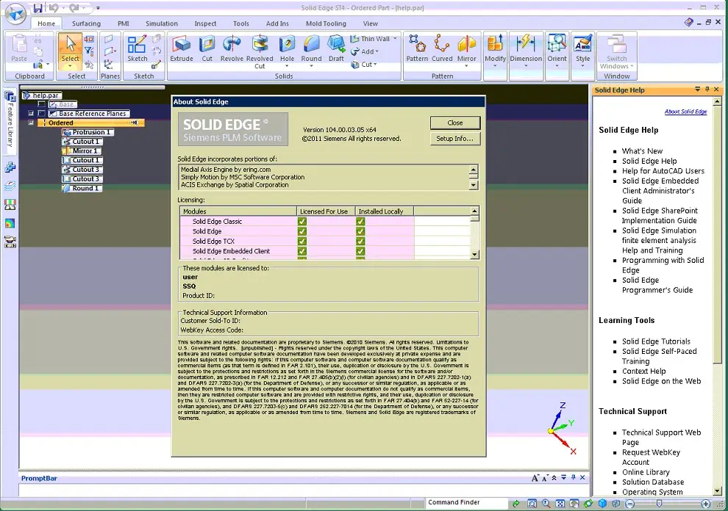Click the Modify ribbon icon

495,45
